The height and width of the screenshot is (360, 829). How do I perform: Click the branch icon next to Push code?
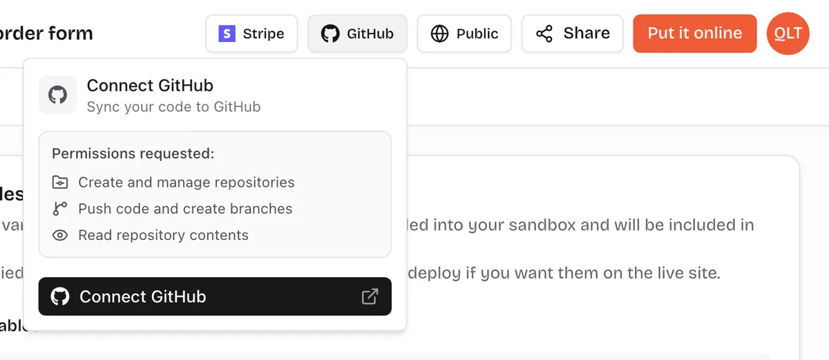click(60, 209)
